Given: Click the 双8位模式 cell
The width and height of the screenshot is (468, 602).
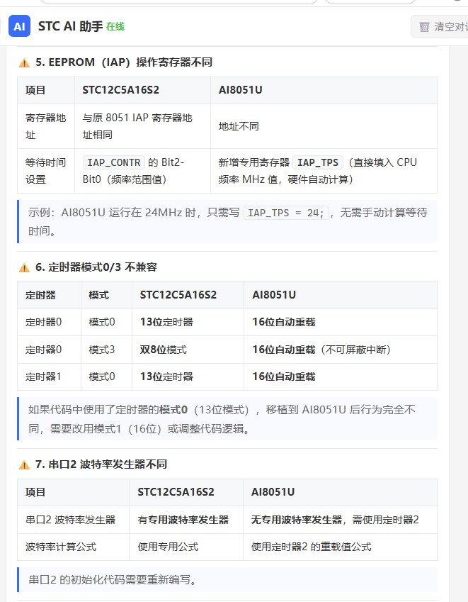Looking at the screenshot, I should point(188,350).
